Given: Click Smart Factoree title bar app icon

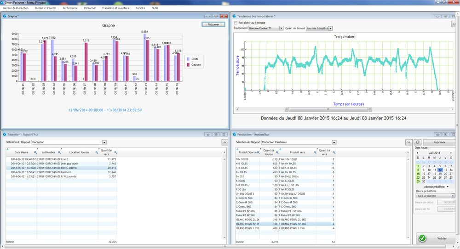Looking at the screenshot, I should [x=2, y=2].
